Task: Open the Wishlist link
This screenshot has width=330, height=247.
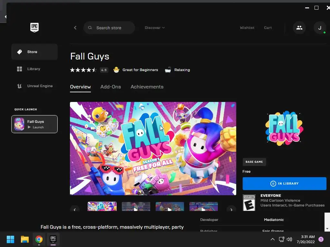Action: point(247,28)
